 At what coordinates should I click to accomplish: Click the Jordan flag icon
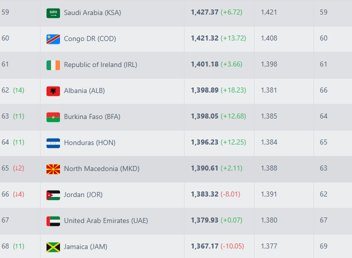[x=53, y=195]
